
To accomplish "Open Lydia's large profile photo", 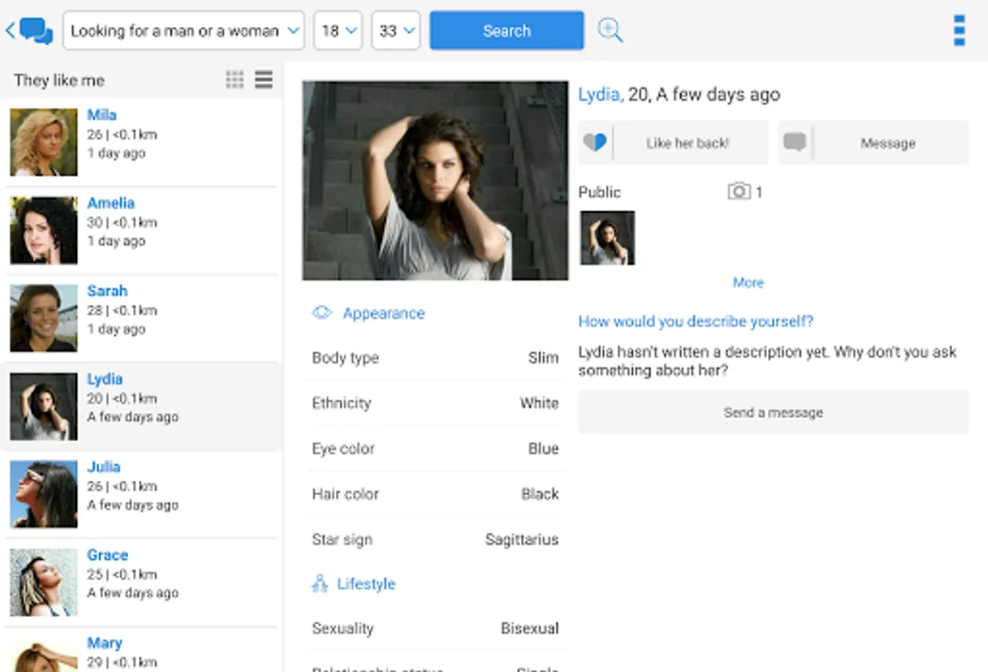I will pos(435,181).
